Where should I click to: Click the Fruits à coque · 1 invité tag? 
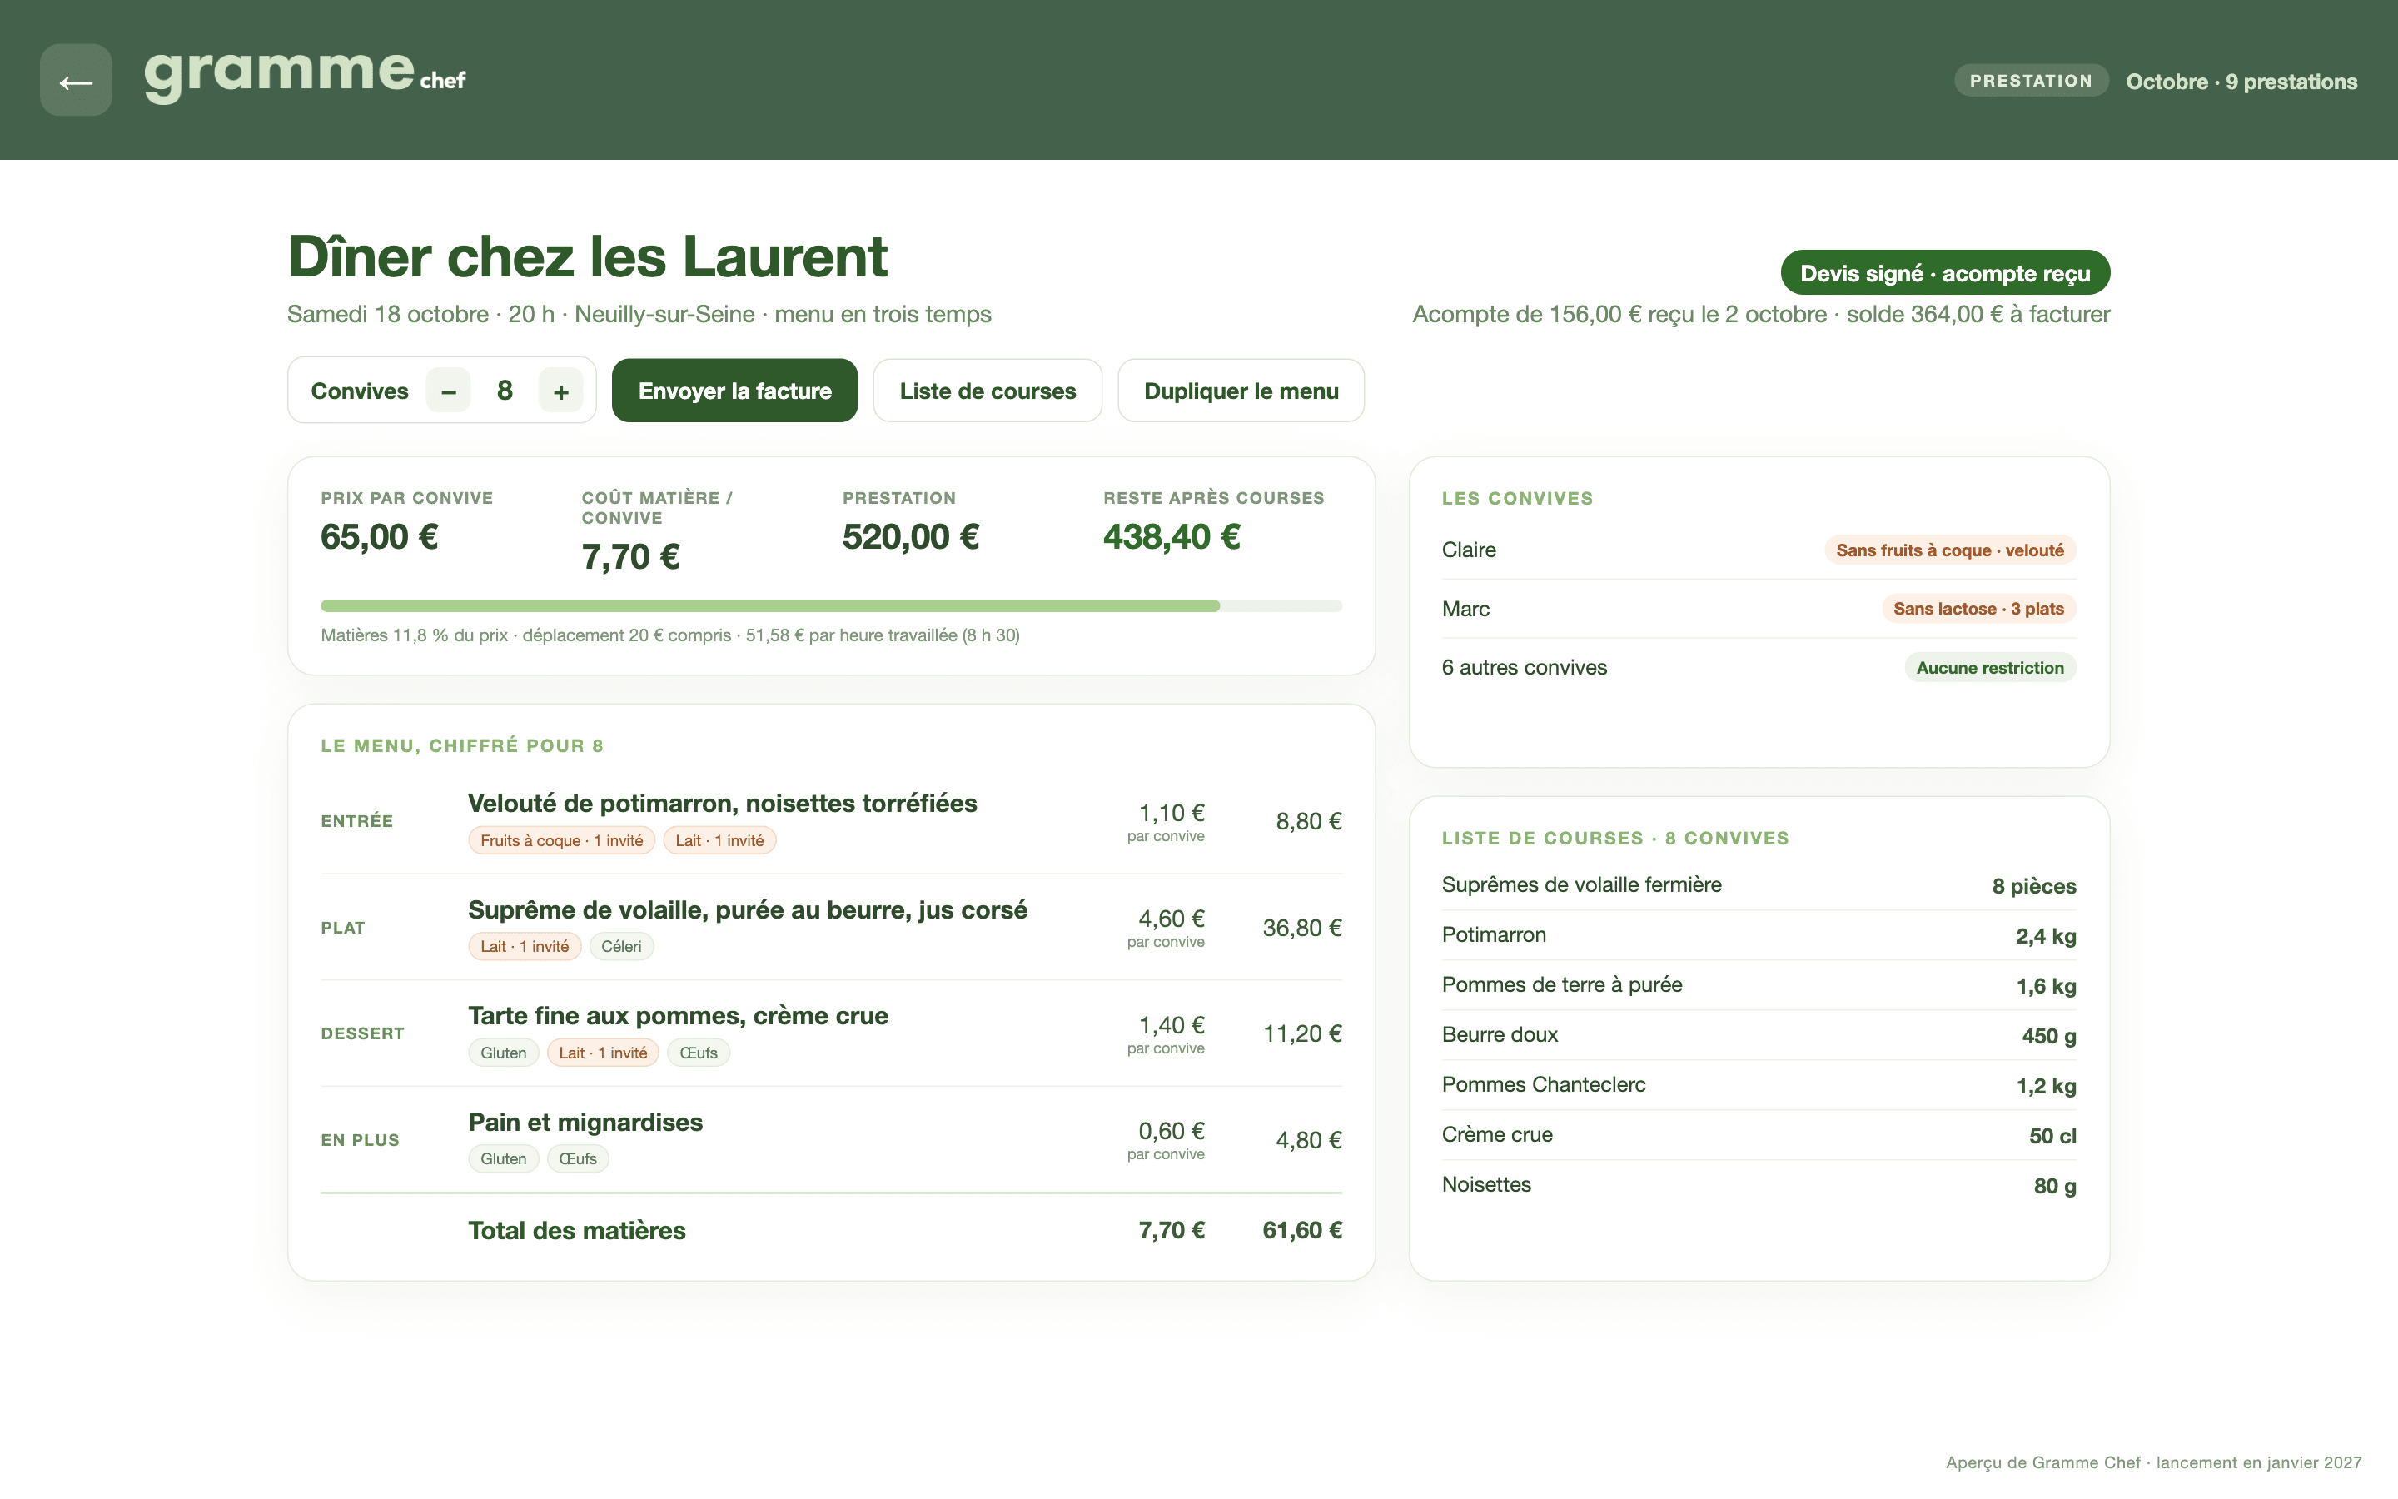coord(561,841)
